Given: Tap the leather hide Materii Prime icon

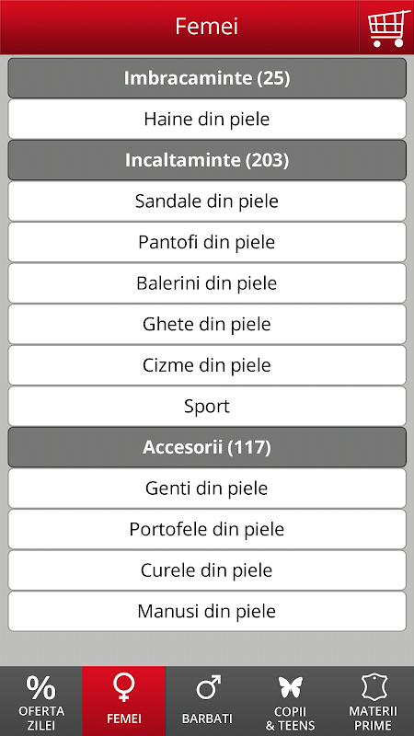Looking at the screenshot, I should tap(374, 687).
